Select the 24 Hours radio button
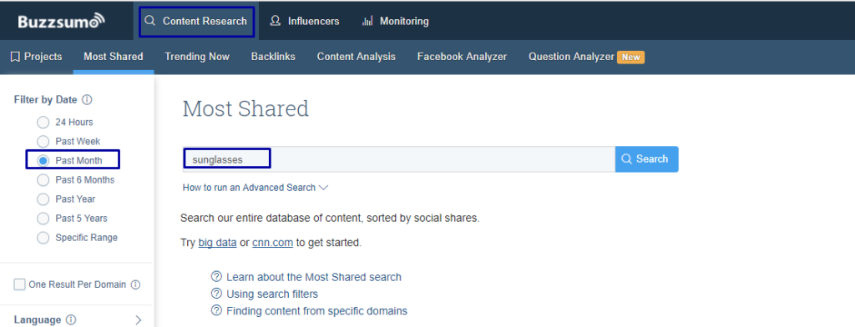This screenshot has height=327, width=855. click(43, 122)
